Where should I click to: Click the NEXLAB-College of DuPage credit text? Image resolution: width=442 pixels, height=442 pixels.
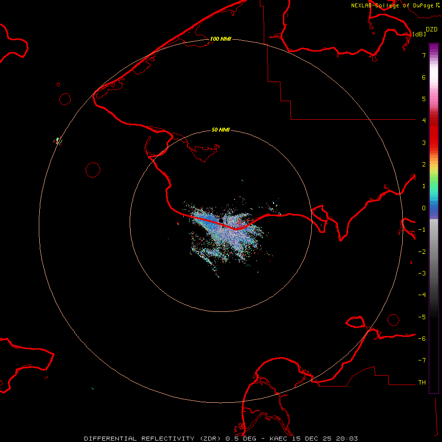392,5
